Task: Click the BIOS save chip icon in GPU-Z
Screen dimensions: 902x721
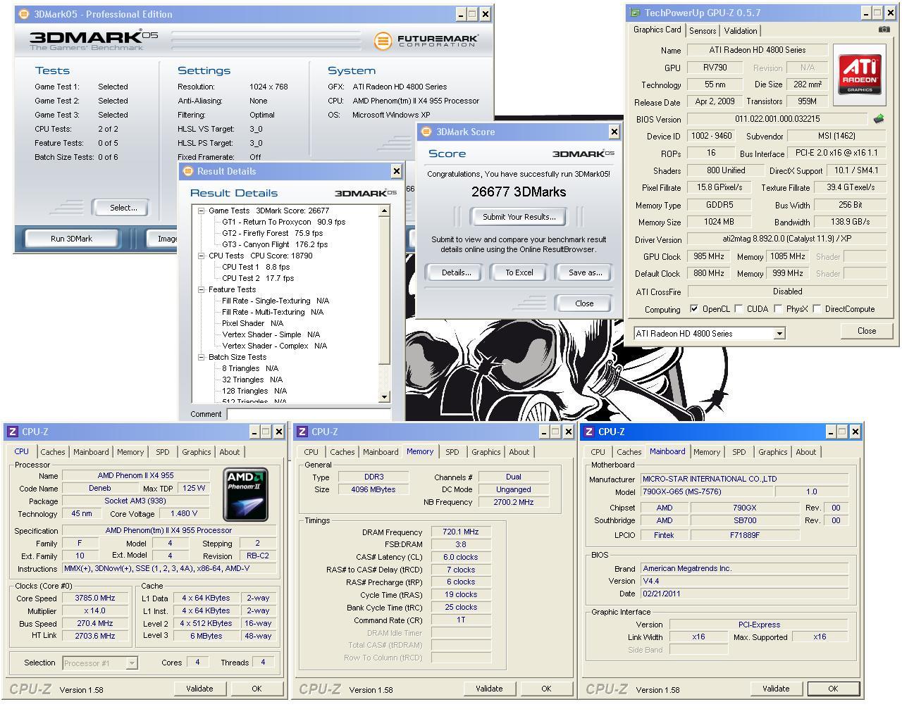Action: [878, 119]
